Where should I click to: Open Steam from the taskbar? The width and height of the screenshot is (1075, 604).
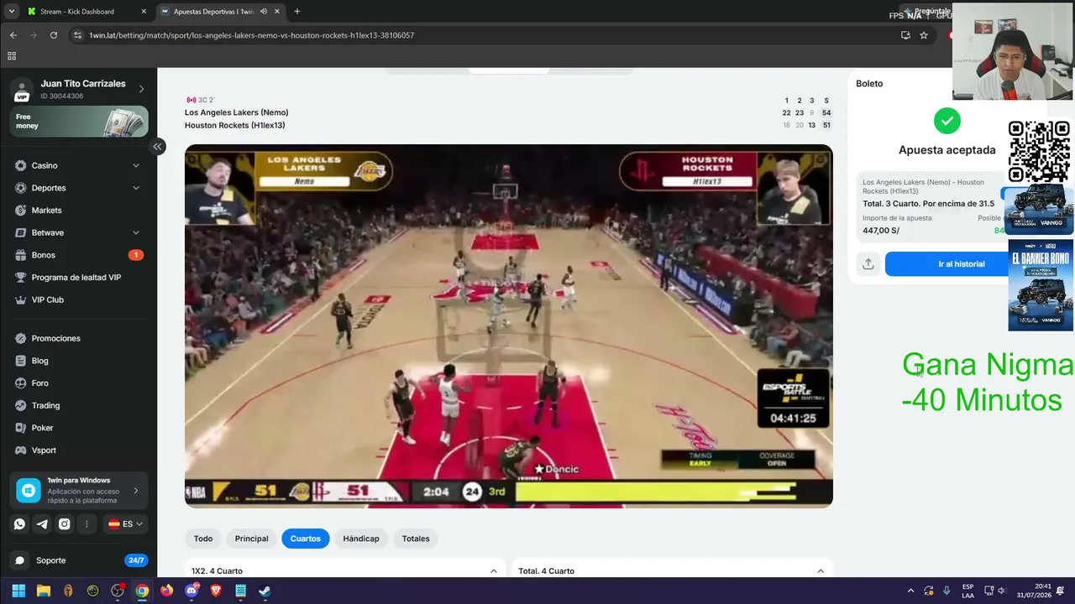click(265, 591)
